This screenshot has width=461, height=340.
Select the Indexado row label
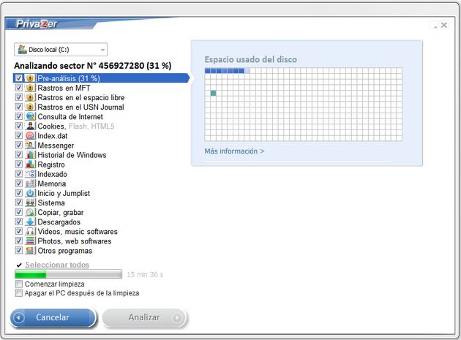[52, 174]
